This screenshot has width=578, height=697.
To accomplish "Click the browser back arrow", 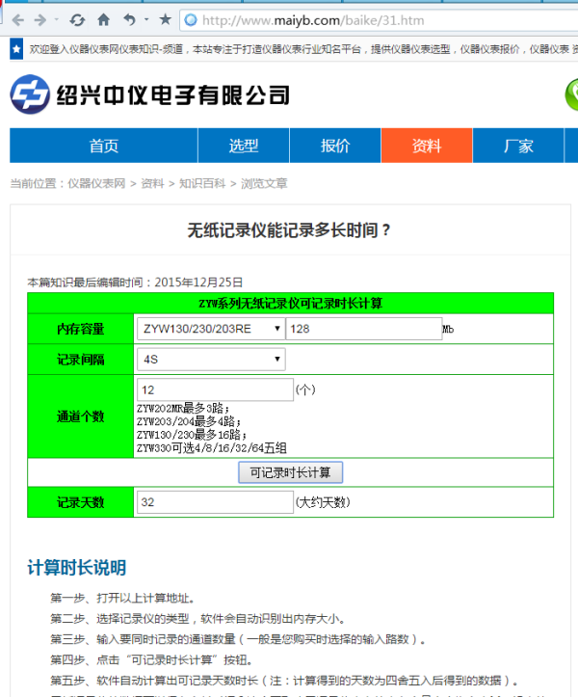I will pos(17,20).
